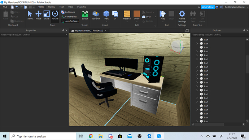This screenshot has height=140, width=249.
Task: Insert a new Part
Action: pyautogui.click(x=106, y=15)
